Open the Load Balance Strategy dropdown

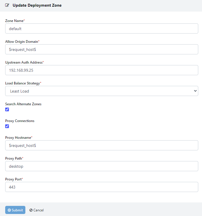(101, 91)
